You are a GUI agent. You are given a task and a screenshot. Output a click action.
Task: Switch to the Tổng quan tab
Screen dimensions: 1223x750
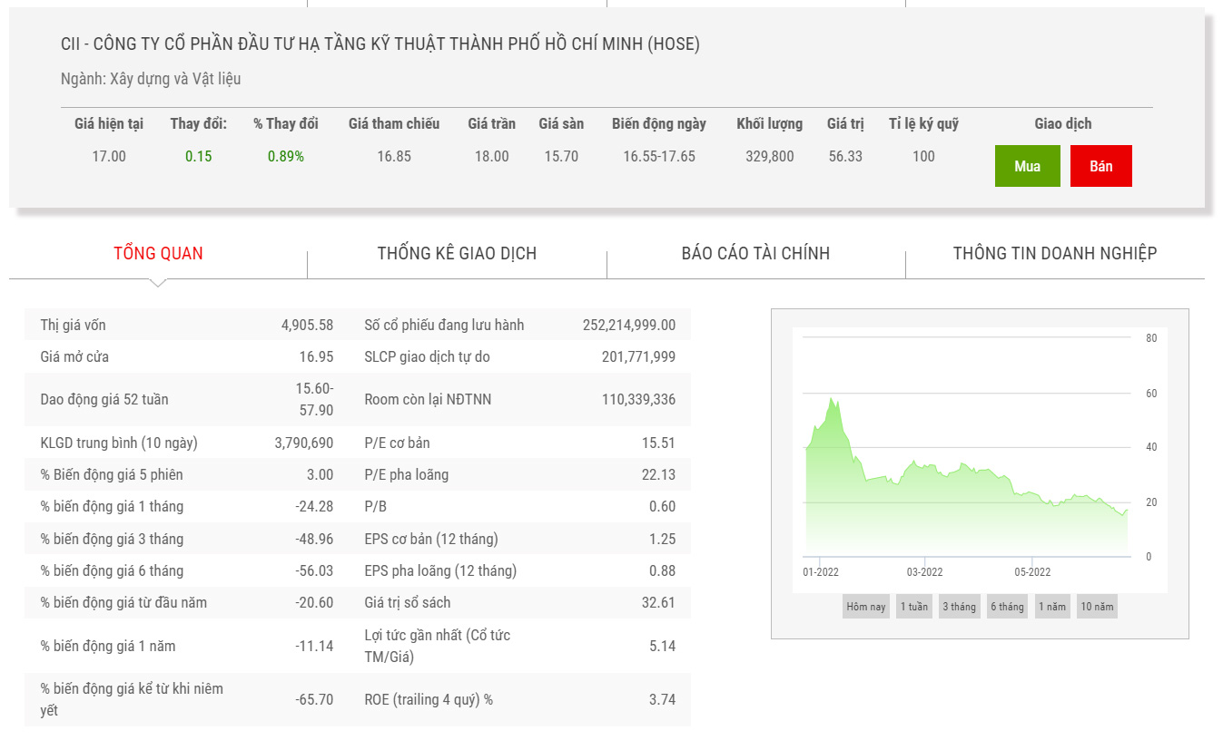pyautogui.click(x=158, y=253)
